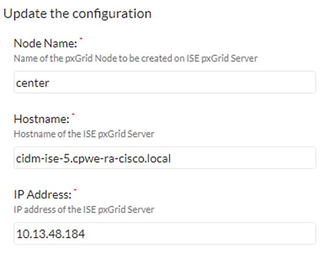This screenshot has height=260, width=328.
Task: Click the red required asterisk beside Hostname
Action: pos(73,114)
